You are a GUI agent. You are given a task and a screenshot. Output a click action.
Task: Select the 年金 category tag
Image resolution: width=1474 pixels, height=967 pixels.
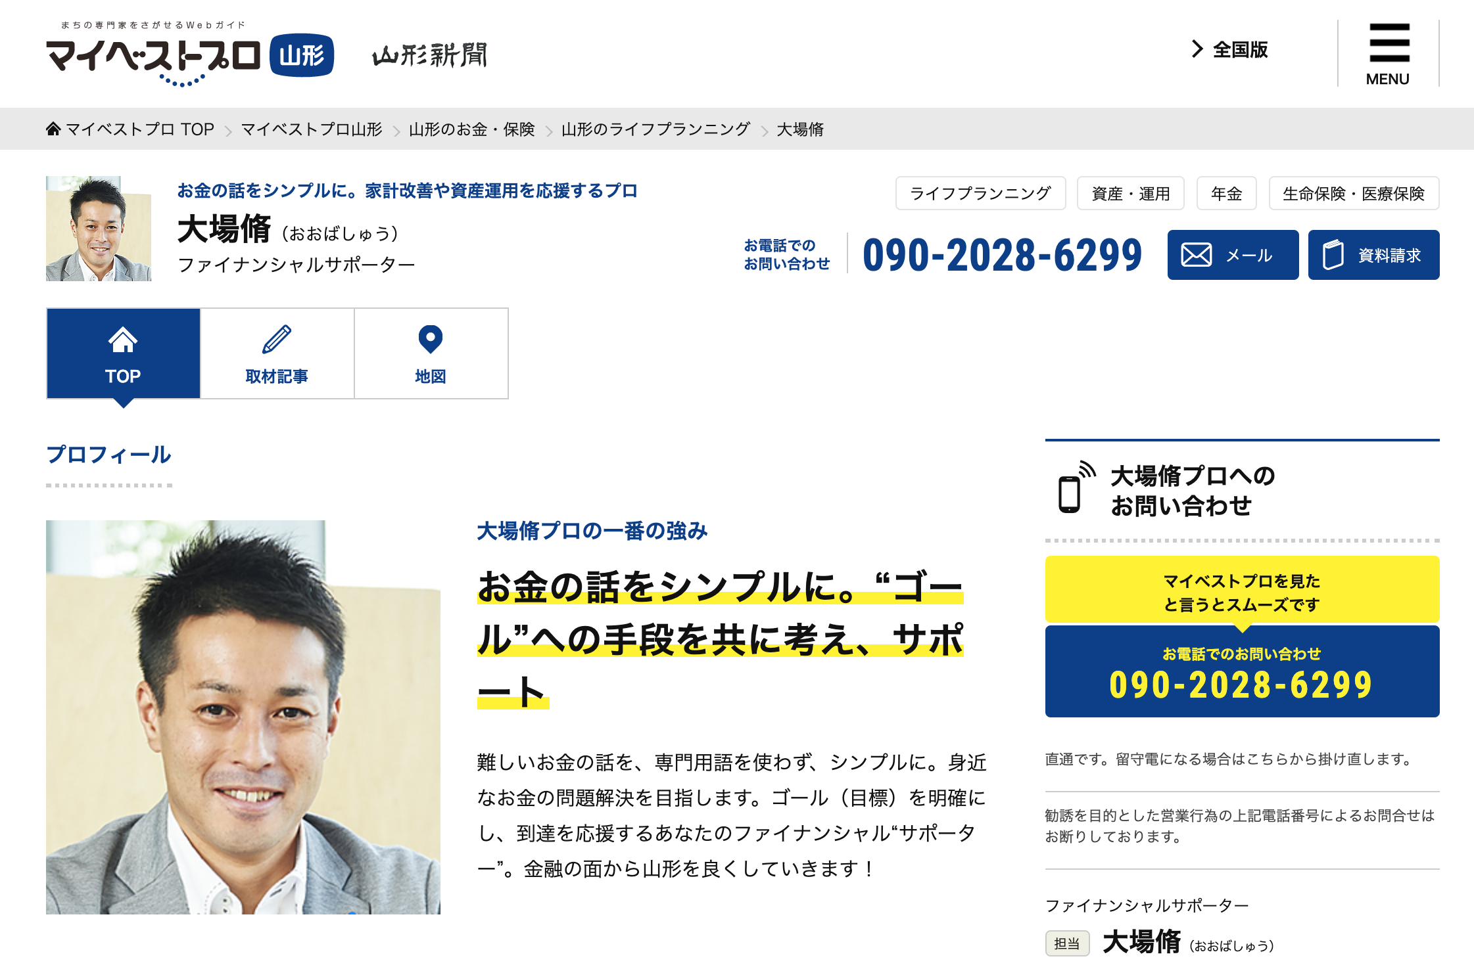coord(1226,193)
